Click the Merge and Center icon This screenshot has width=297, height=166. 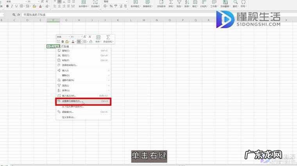[x=84, y=2]
